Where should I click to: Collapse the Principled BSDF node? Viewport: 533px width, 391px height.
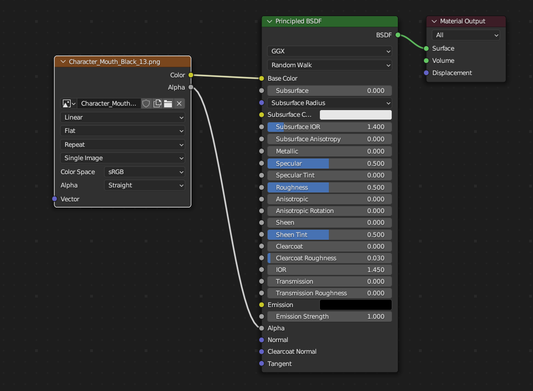point(269,22)
